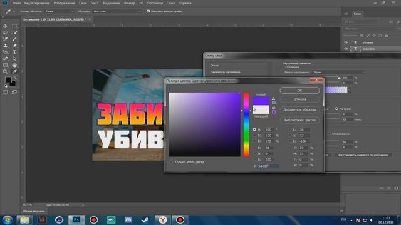The width and height of the screenshot is (401, 225).
Task: Select the Brush tool
Action: [14, 39]
